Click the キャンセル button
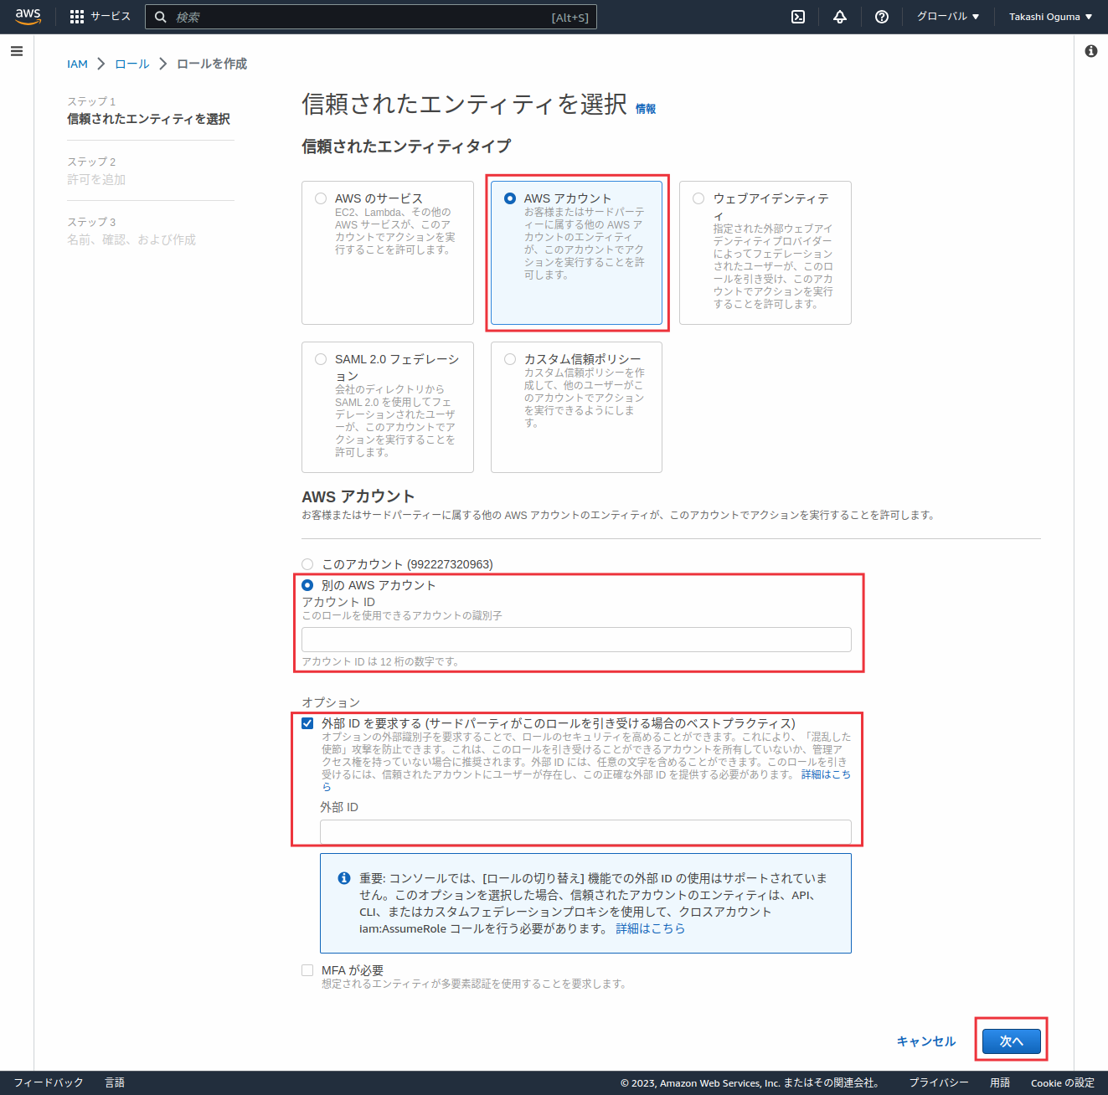This screenshot has width=1108, height=1095. pyautogui.click(x=926, y=1041)
